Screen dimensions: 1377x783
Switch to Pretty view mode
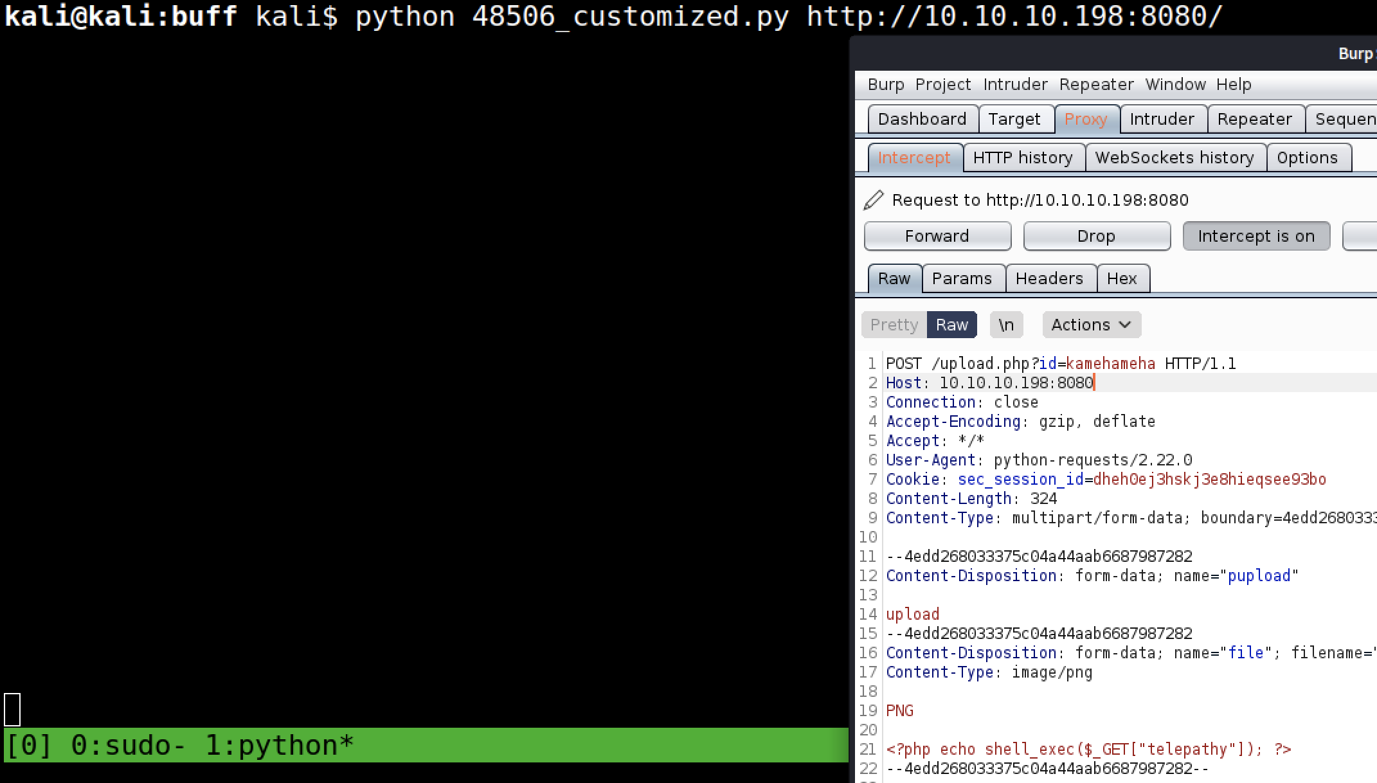(894, 325)
